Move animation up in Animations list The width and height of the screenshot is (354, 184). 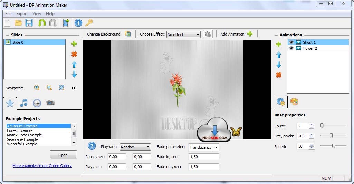tap(279, 55)
